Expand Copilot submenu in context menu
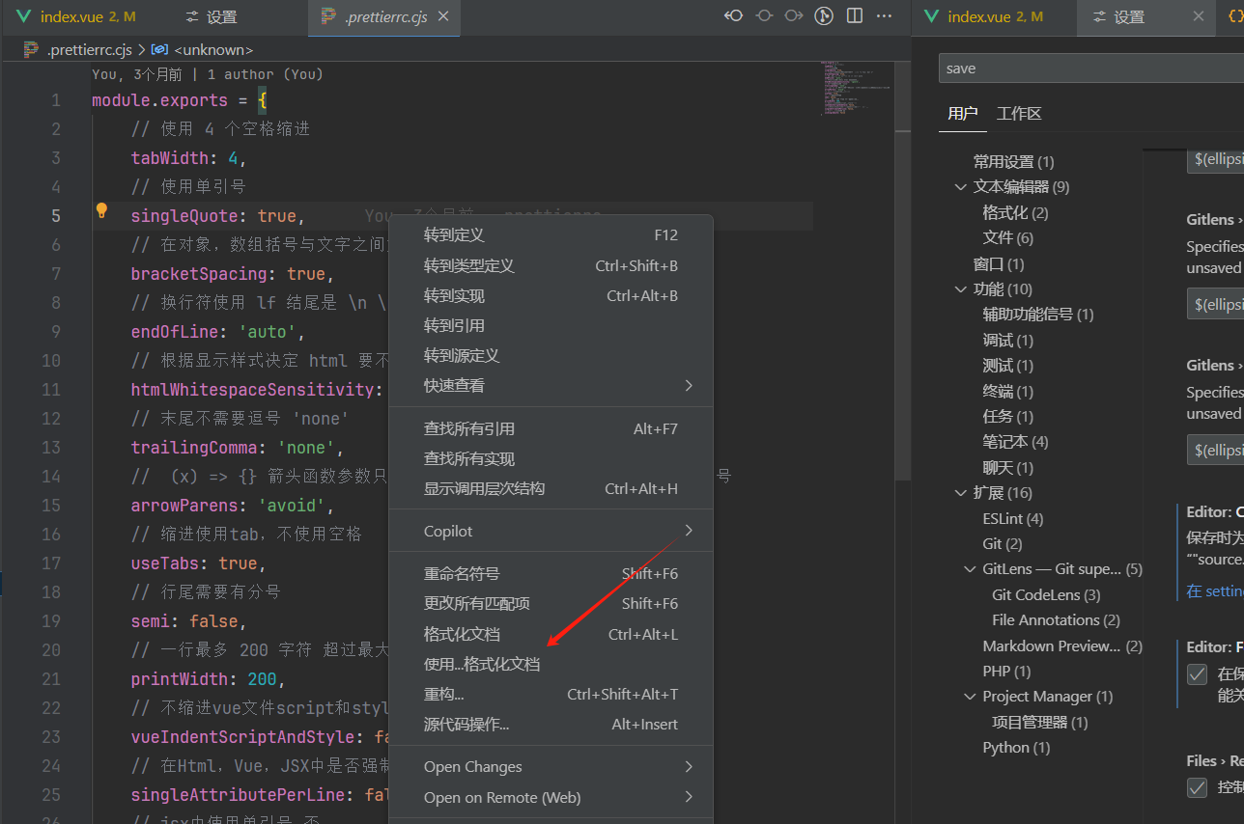This screenshot has width=1244, height=824. coord(551,531)
